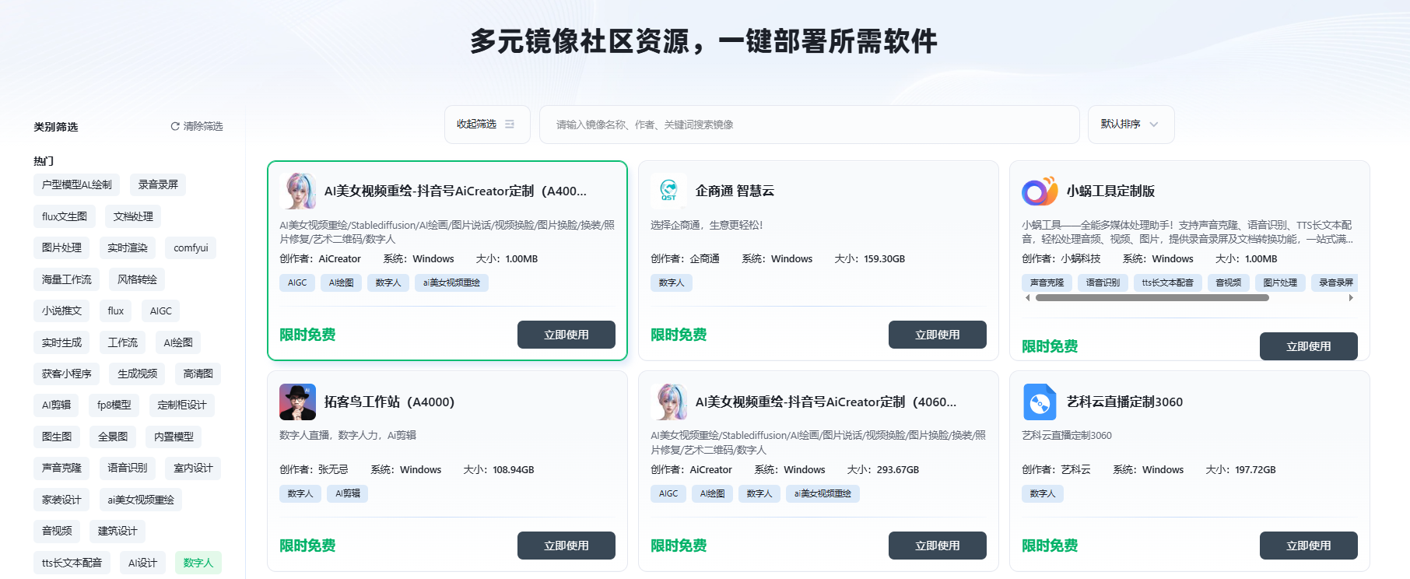This screenshot has height=579, width=1410.
Task: Click the 企商通 智慧云 logo icon
Action: click(668, 191)
